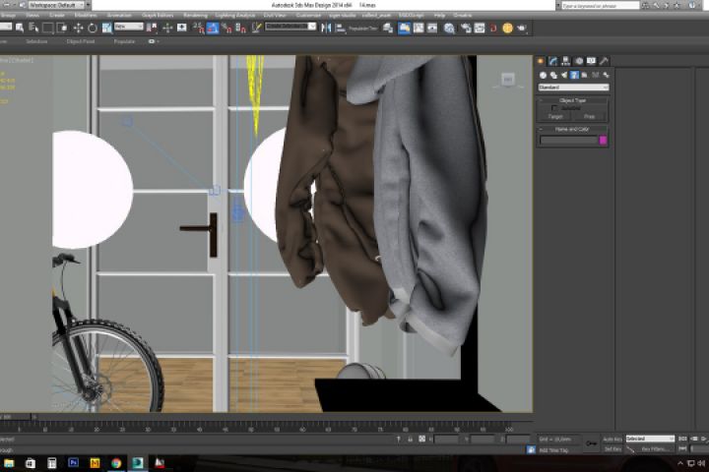Click the magenta object color swatch
Screen dimensions: 709x472
[604, 141]
